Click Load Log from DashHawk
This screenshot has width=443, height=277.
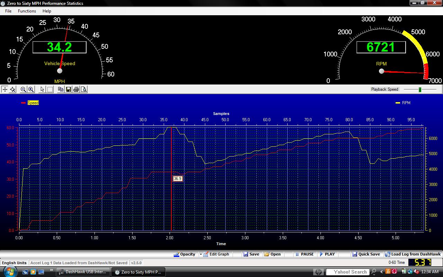(413, 254)
